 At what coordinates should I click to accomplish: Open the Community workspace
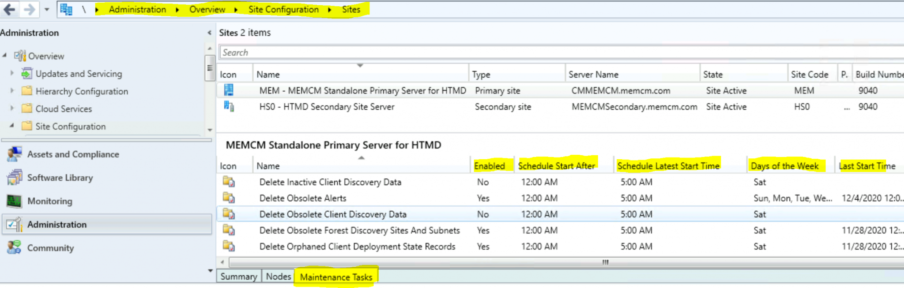tap(106, 248)
